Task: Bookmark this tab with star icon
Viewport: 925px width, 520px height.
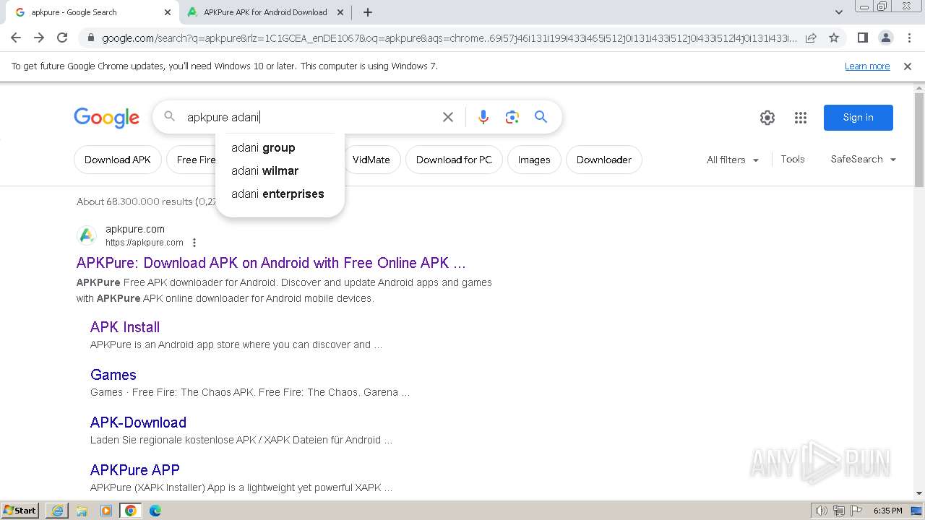Action: tap(834, 38)
